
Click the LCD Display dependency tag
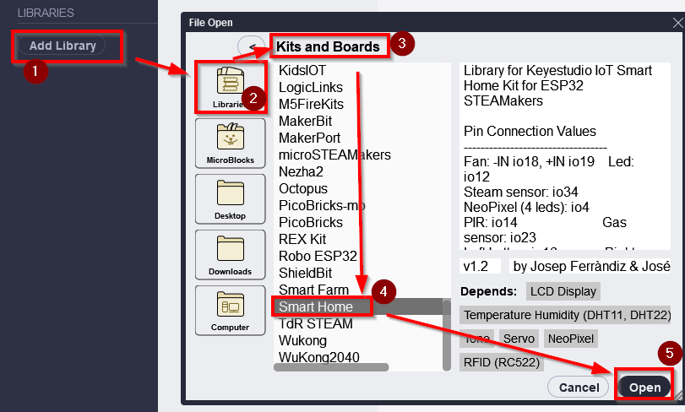pos(563,291)
